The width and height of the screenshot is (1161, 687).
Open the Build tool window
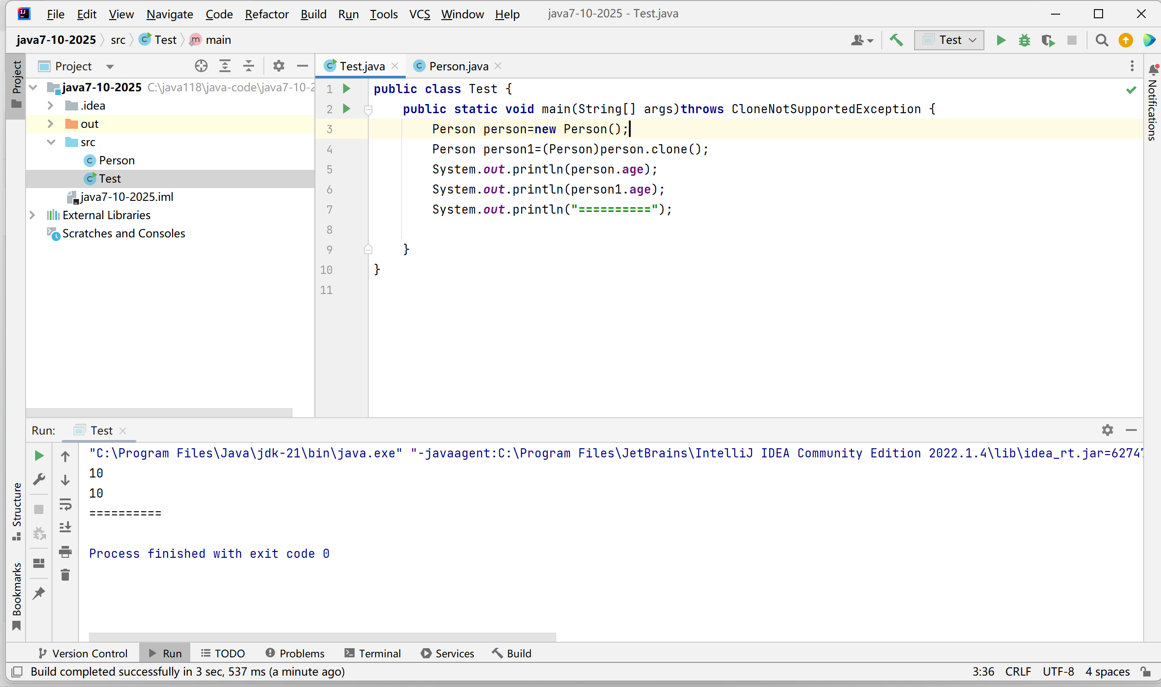coord(512,653)
